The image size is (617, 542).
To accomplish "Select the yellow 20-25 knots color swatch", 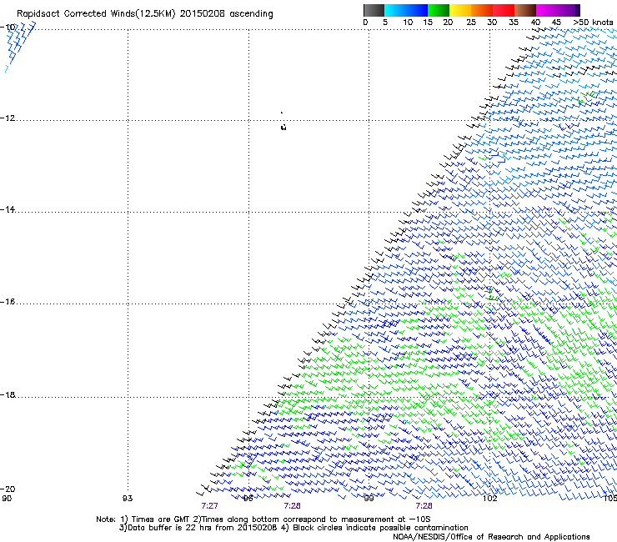I will (x=460, y=10).
